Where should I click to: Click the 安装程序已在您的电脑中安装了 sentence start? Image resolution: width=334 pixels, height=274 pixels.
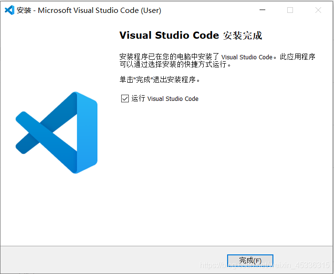coord(169,57)
